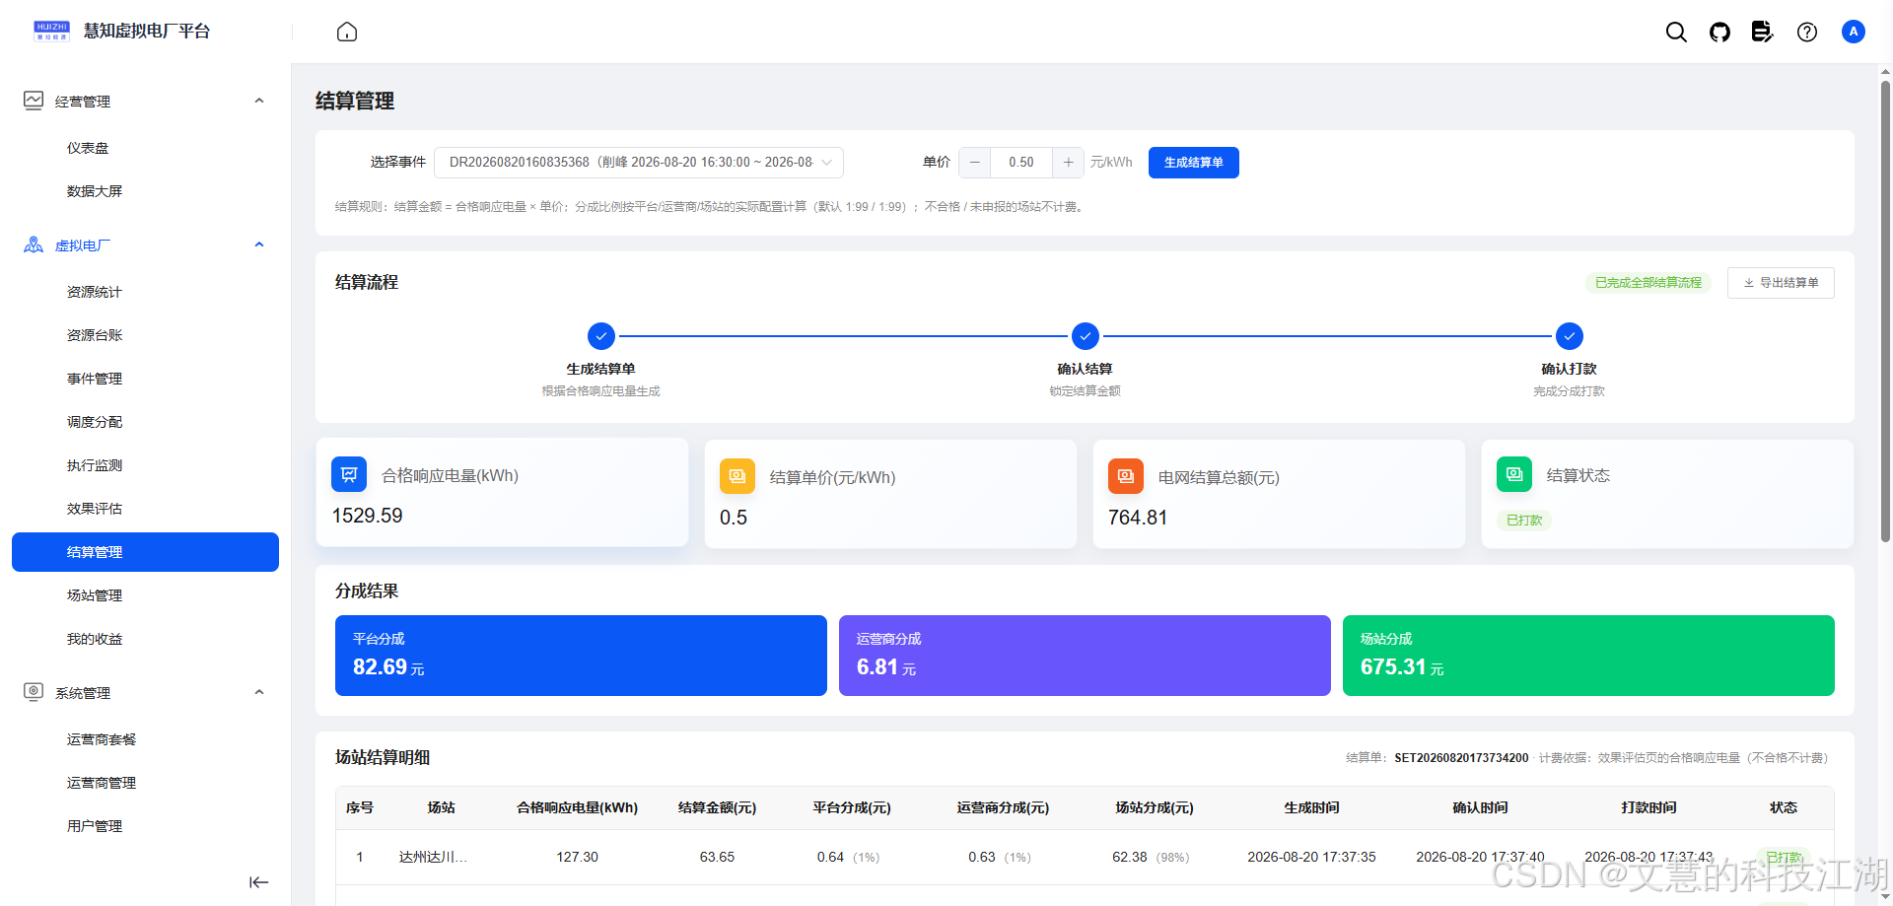Click the 生成时间 column header
This screenshot has height=906, width=1893.
tap(1311, 807)
